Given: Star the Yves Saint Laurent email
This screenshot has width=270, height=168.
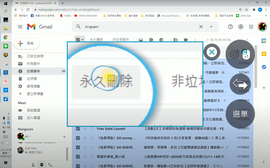Looking at the screenshot, I should 85,129.
